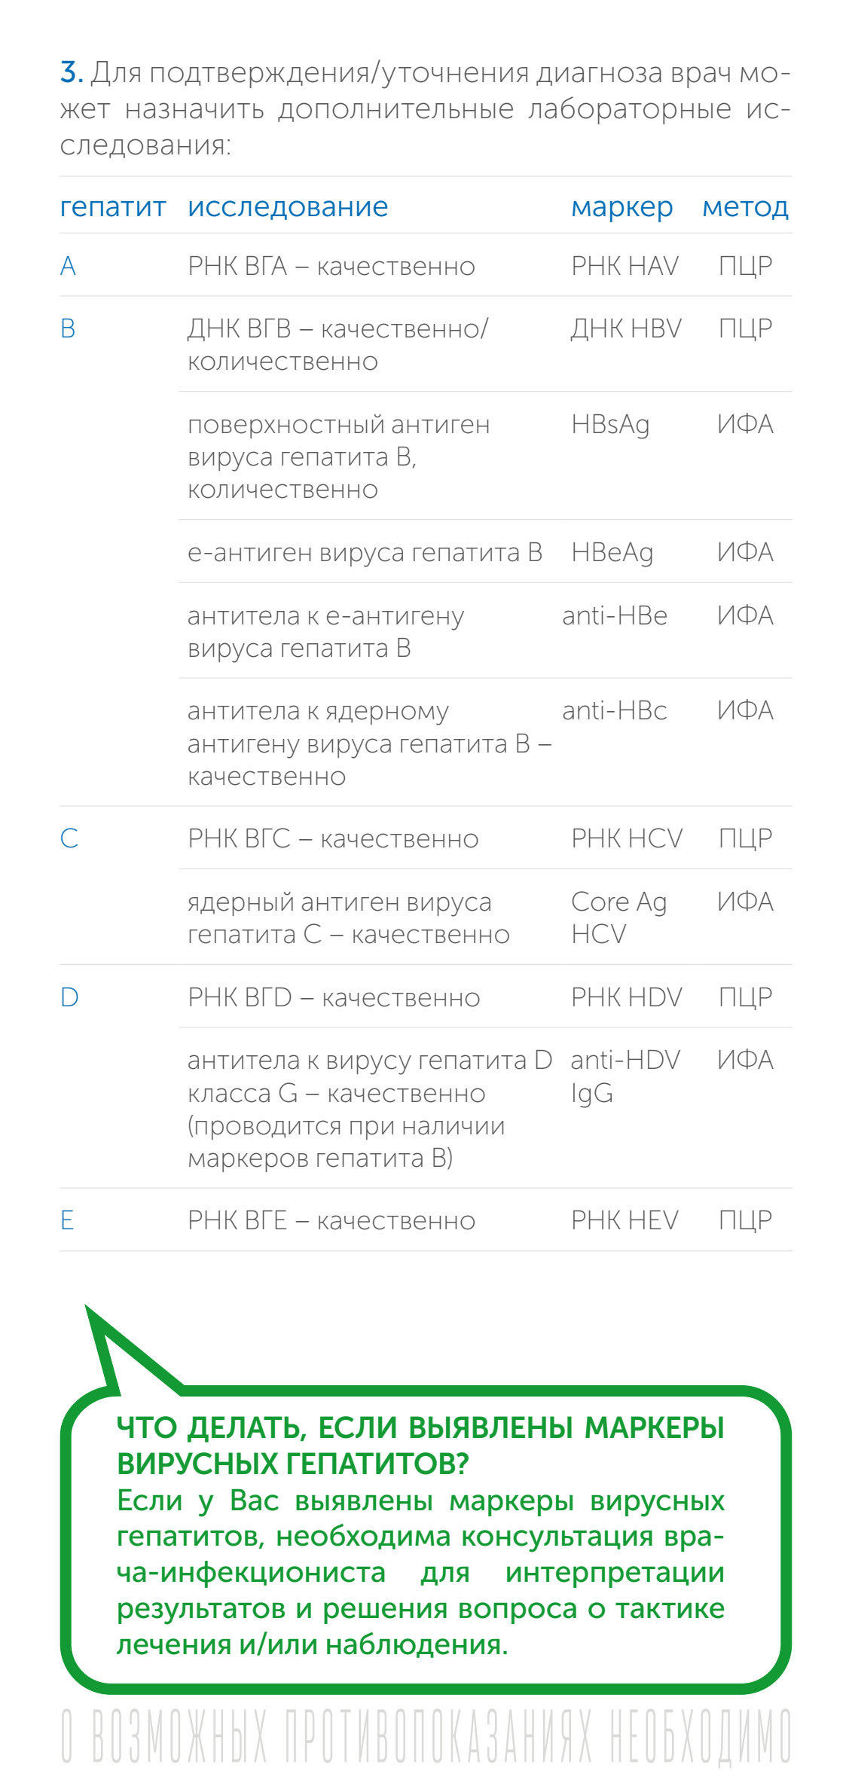Select the "маркер" column header
This screenshot has width=852, height=1792.
click(x=622, y=207)
